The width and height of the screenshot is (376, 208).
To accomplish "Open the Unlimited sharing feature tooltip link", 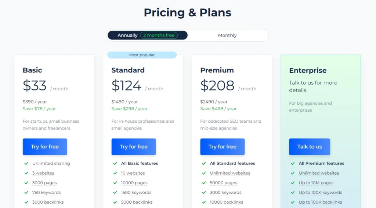I will click(51, 164).
